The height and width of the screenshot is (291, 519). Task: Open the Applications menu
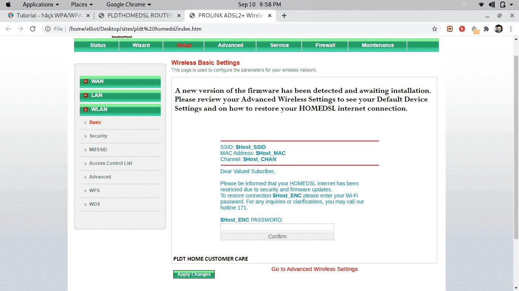pos(41,5)
